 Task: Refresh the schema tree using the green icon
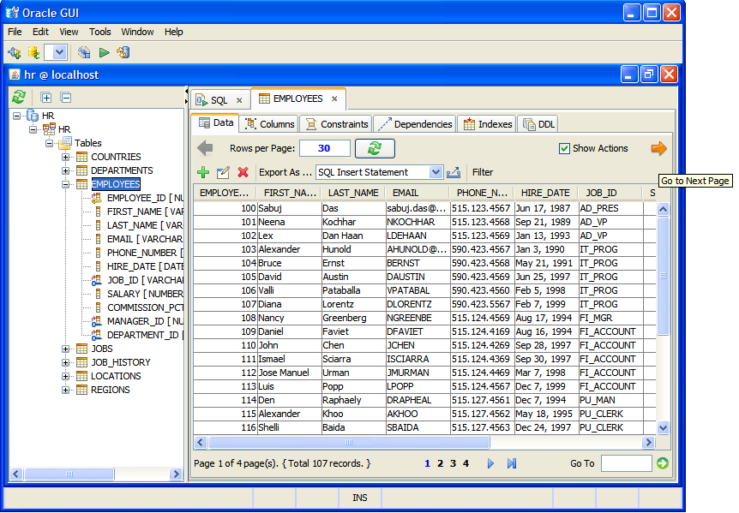19,98
